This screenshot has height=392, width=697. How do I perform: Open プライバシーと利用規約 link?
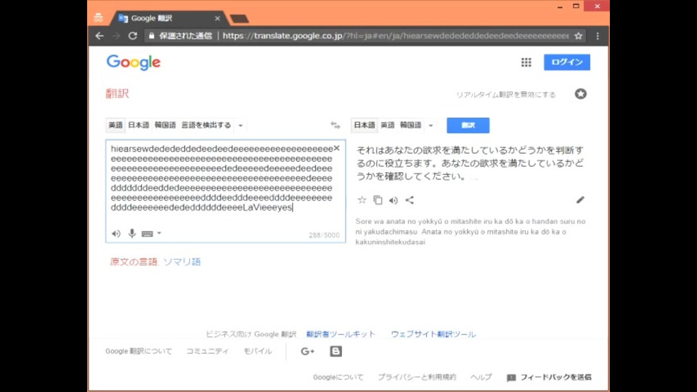click(x=417, y=377)
